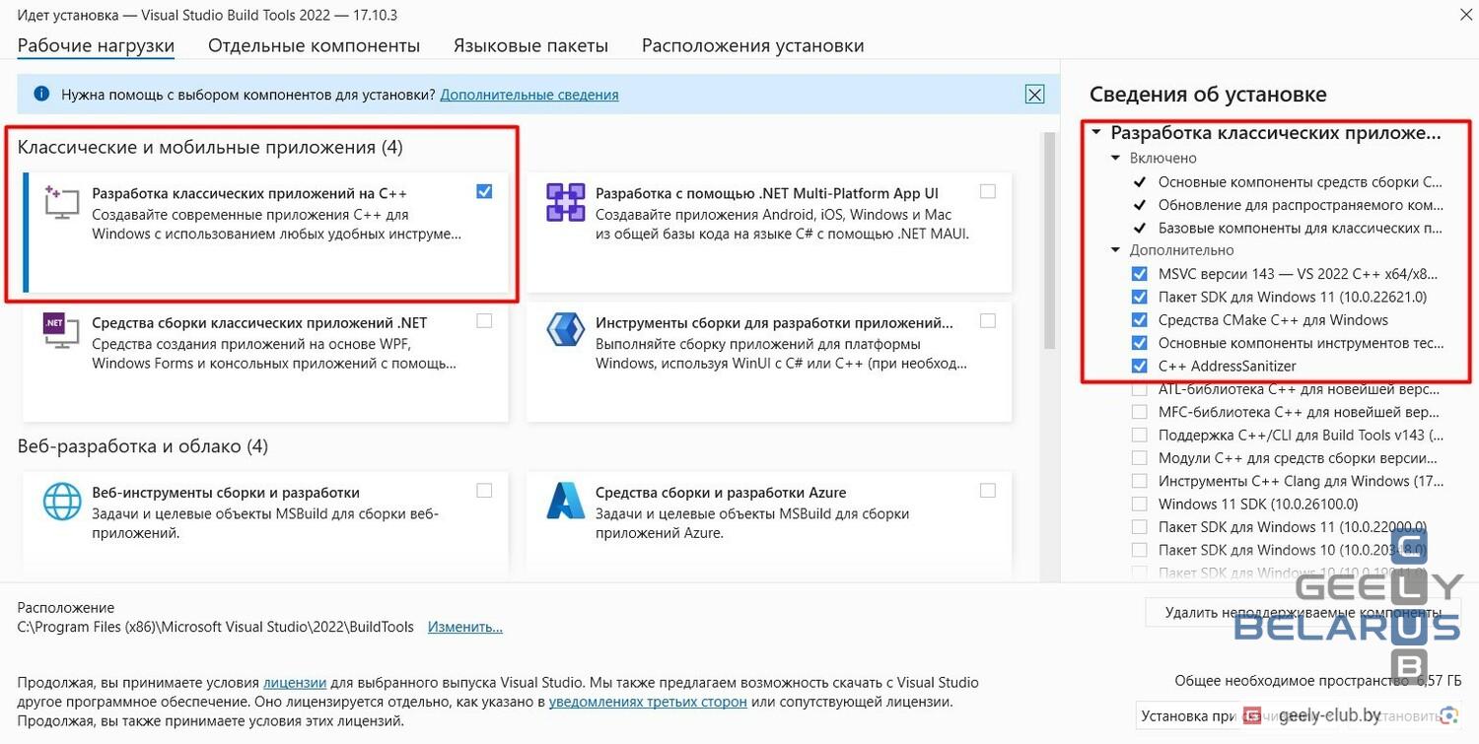
Task: Click Изменить… to change install location
Action: coord(465,627)
